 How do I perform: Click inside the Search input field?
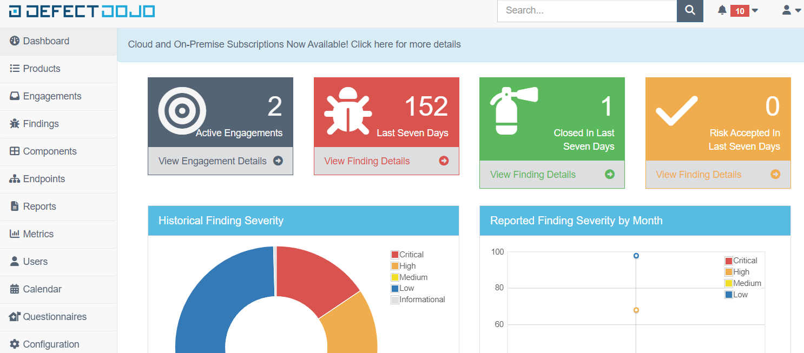point(587,10)
